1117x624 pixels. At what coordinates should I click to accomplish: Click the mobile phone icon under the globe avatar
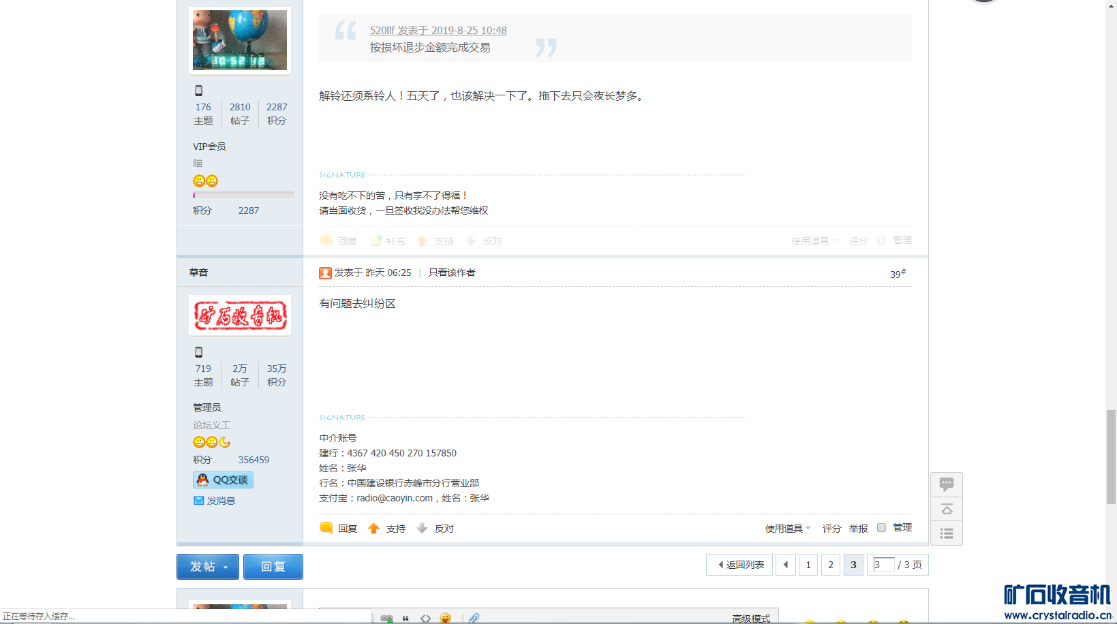pos(199,91)
